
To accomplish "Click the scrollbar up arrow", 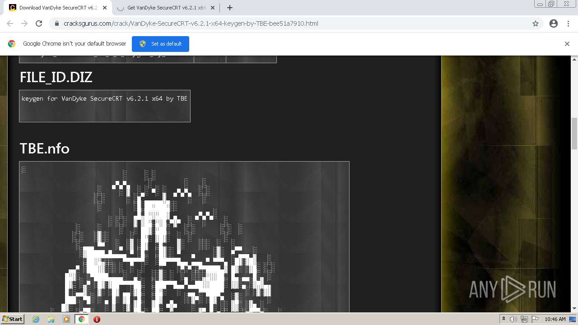I will (574, 59).
